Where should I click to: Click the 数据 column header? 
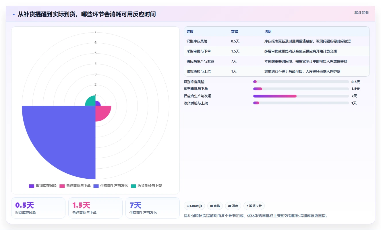click(235, 32)
